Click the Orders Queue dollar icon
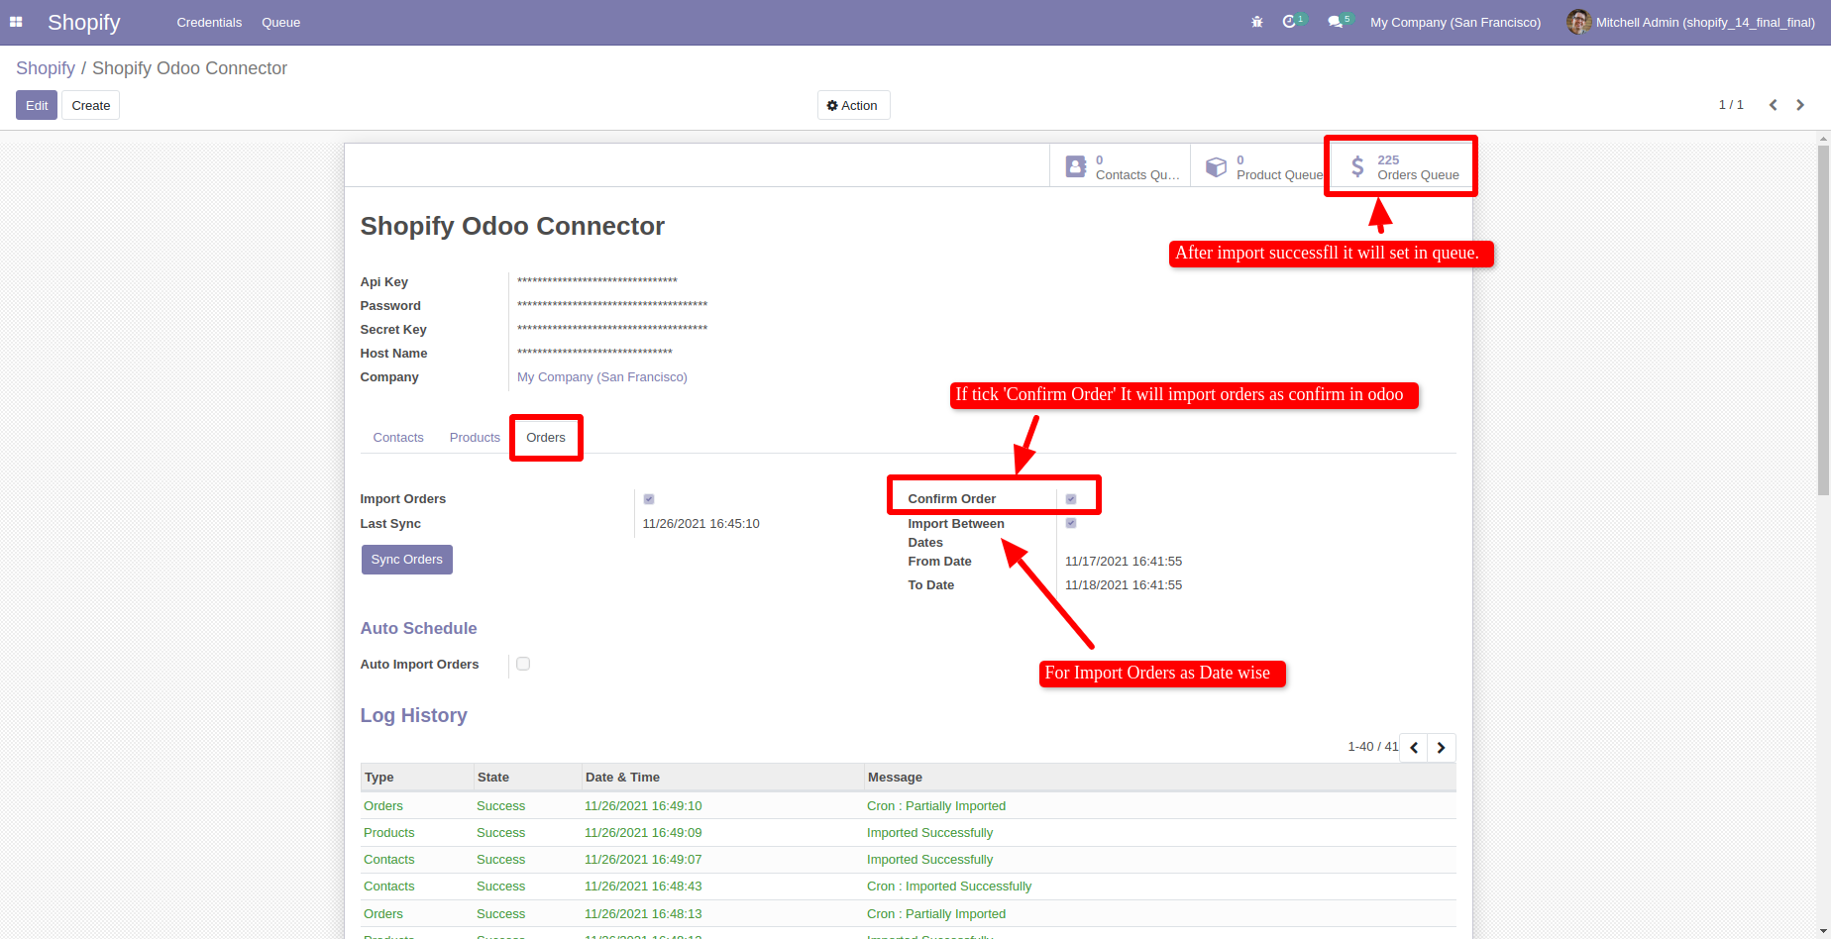Viewport: 1831px width, 939px height. click(1357, 166)
